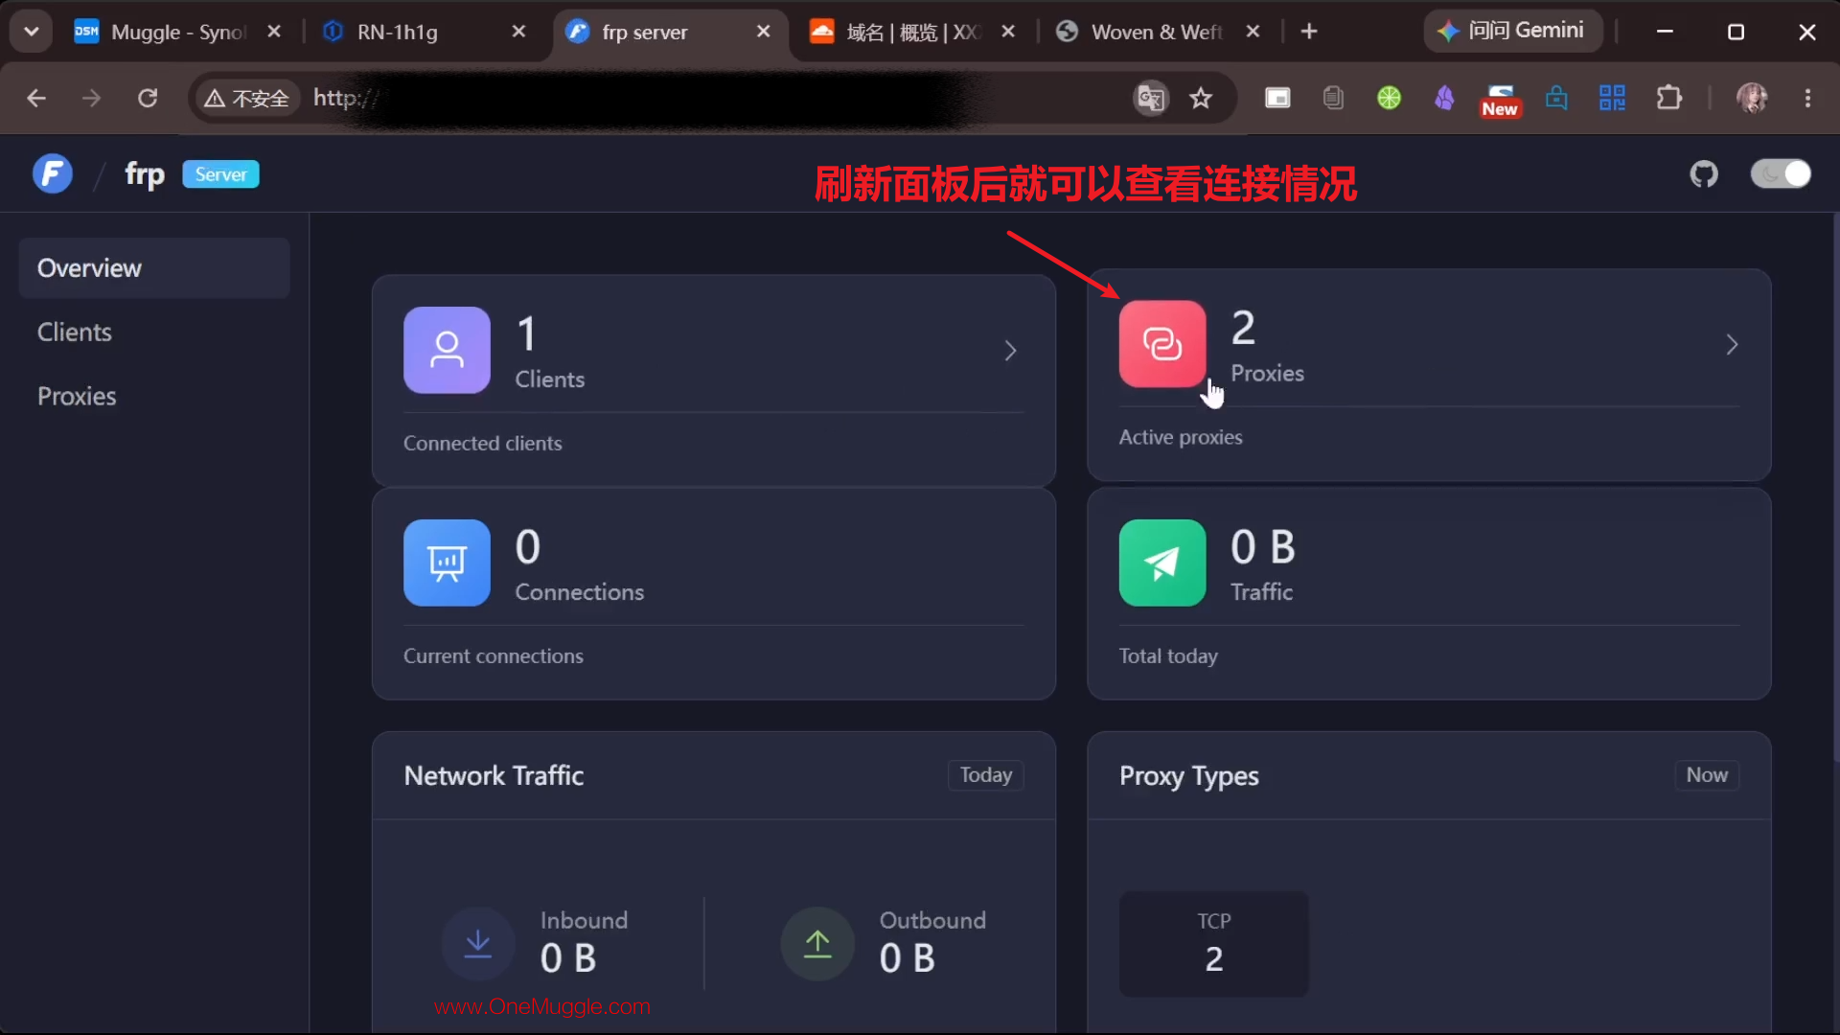This screenshot has width=1840, height=1035.
Task: Click the blue Connections presentation icon
Action: click(447, 563)
